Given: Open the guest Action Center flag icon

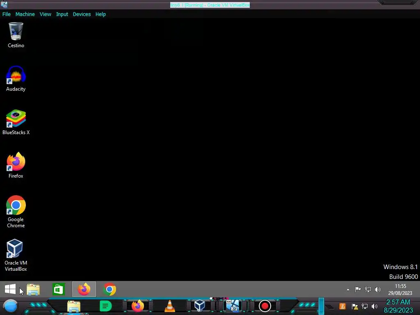Looking at the screenshot, I should click(358, 289).
